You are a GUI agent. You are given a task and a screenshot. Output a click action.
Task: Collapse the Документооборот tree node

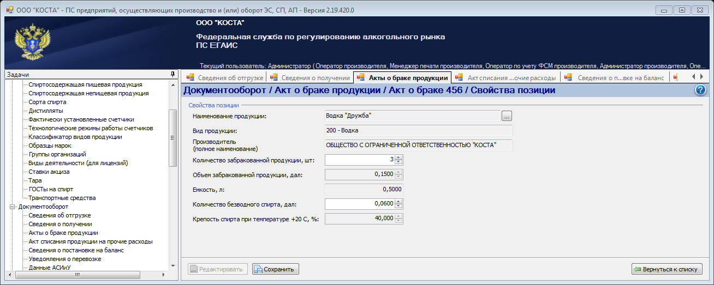[x=13, y=207]
